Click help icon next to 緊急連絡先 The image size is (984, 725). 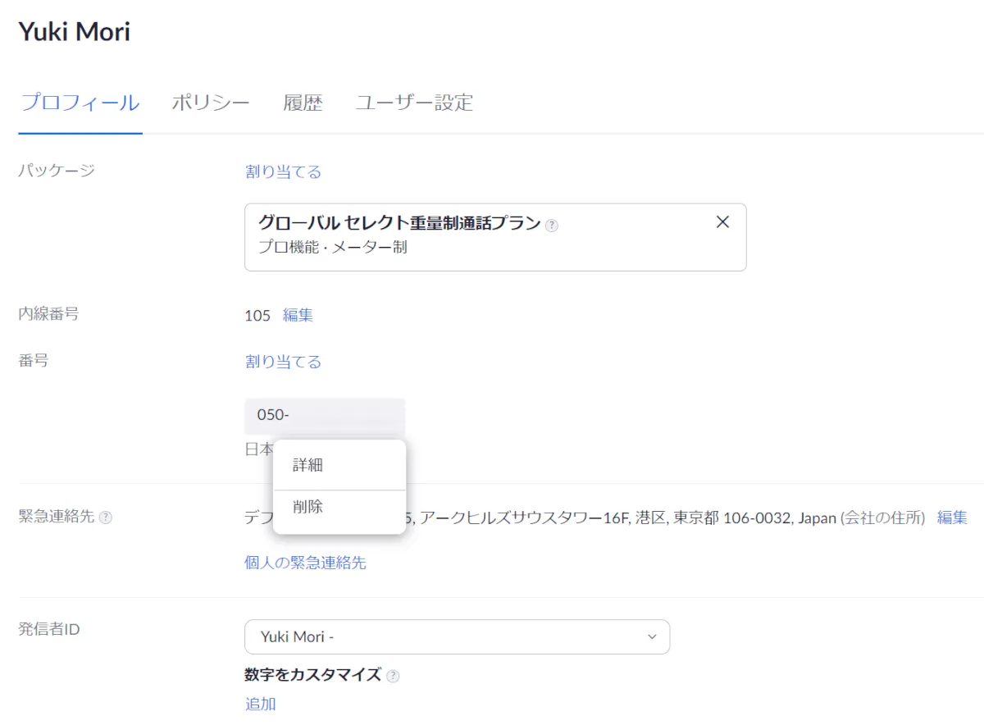105,518
